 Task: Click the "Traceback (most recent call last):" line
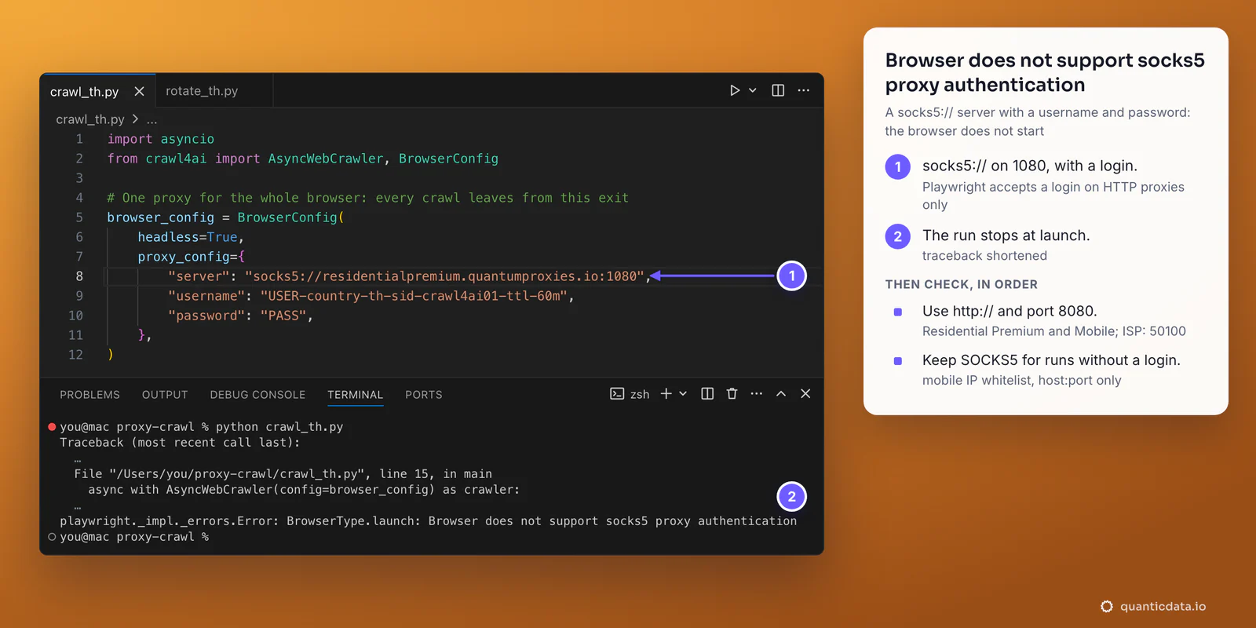180,443
